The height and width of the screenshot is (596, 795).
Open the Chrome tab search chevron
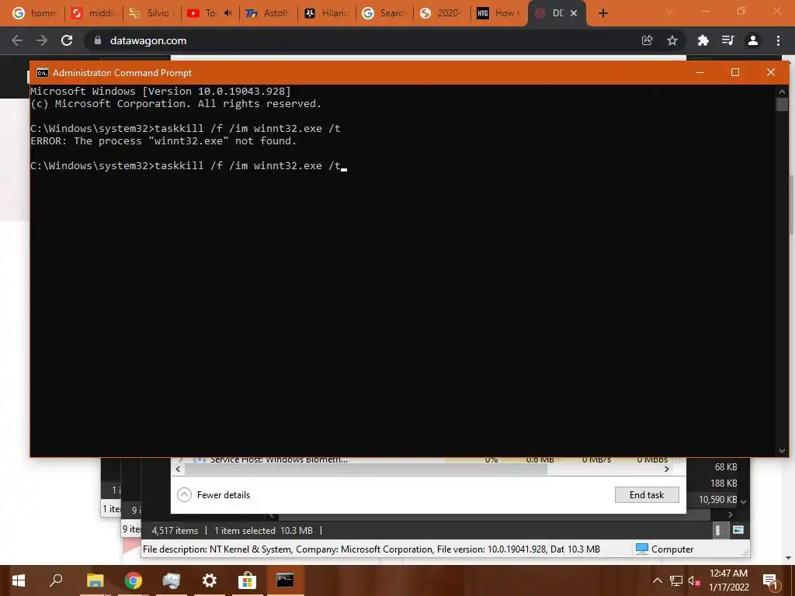pos(669,12)
